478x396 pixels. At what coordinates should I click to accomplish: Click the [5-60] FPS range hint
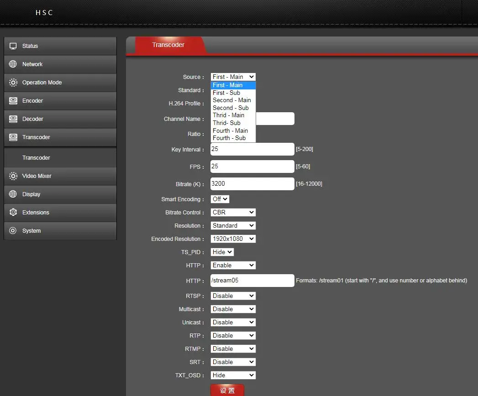pyautogui.click(x=303, y=167)
